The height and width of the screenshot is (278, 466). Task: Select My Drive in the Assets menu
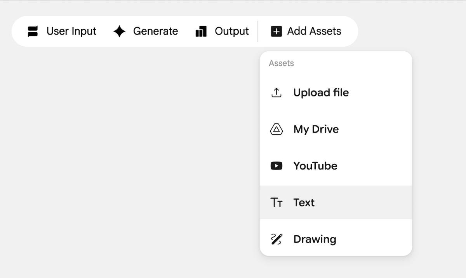[x=316, y=129]
